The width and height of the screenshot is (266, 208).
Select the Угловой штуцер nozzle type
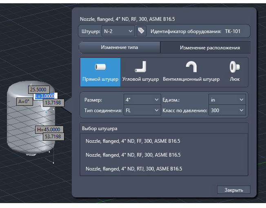(x=140, y=72)
